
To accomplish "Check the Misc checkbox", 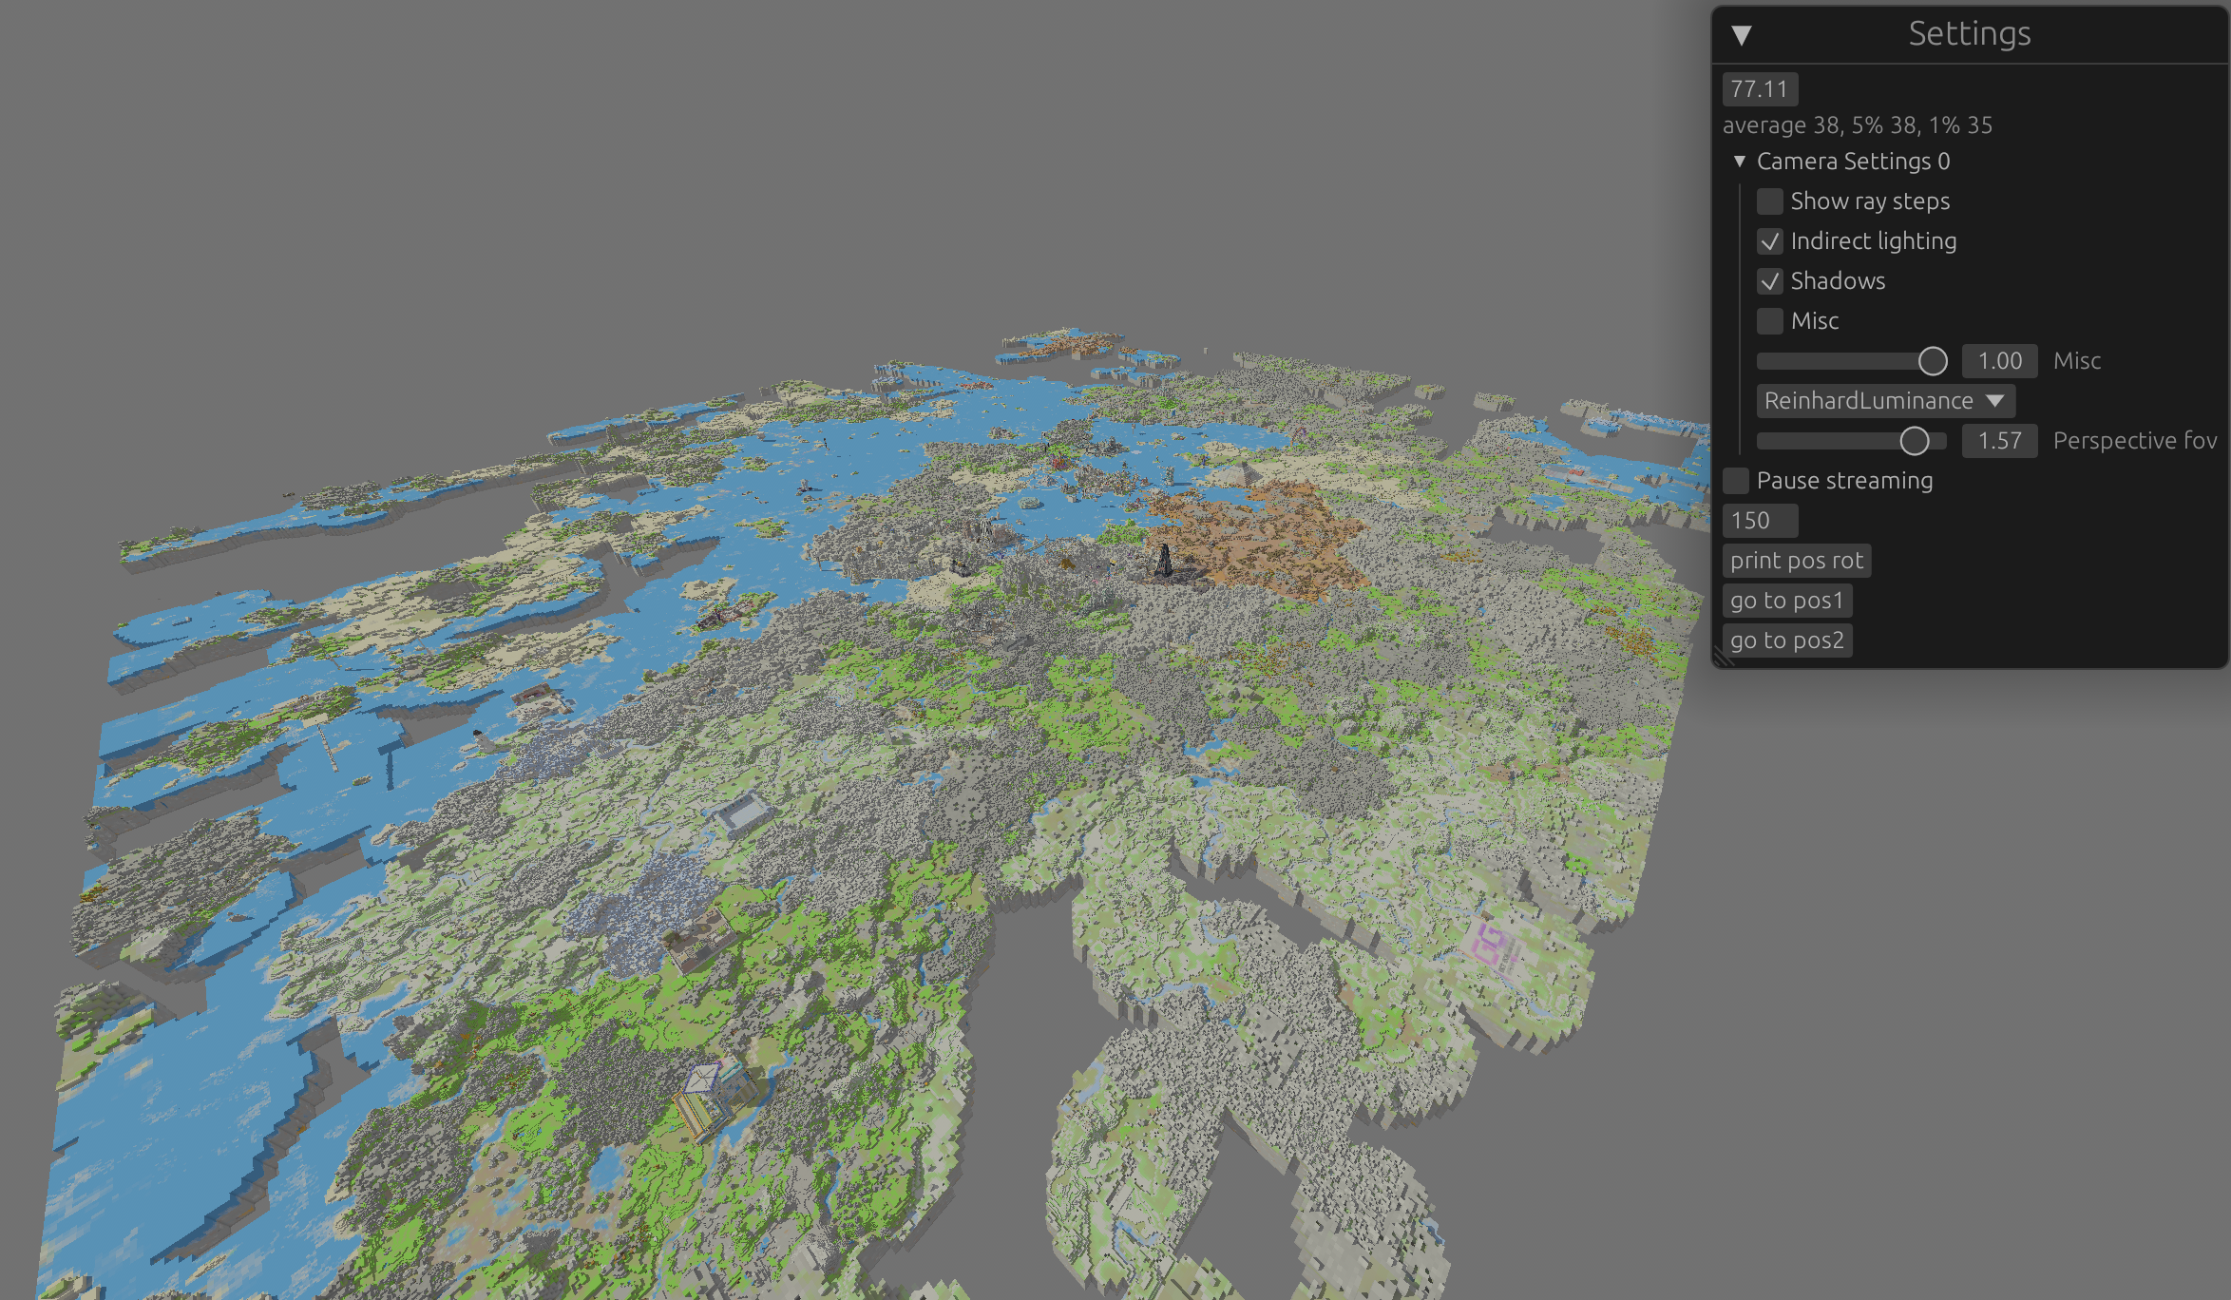I will [1769, 321].
